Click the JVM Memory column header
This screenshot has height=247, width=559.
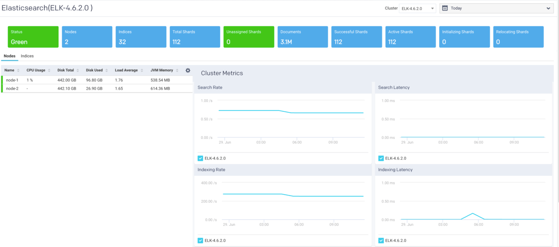(162, 70)
